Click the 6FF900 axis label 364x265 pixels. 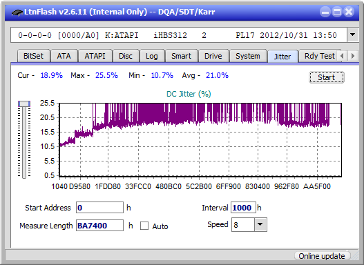[229, 186]
